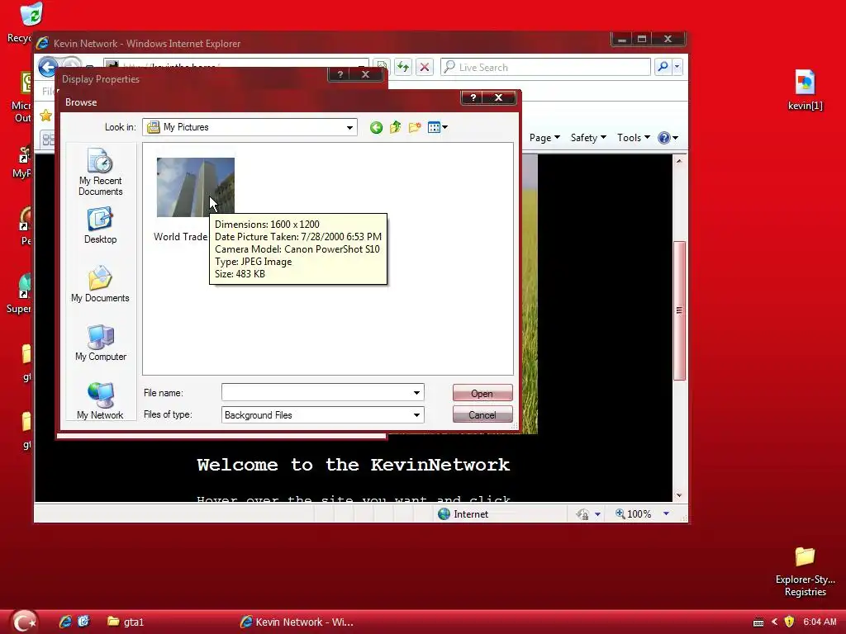Click the keyboard icon in system tray

(758, 622)
